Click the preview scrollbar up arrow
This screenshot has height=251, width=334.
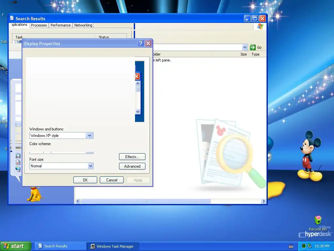[138, 83]
